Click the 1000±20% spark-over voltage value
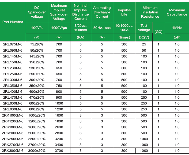The image size is (189, 155). [x=37, y=115]
